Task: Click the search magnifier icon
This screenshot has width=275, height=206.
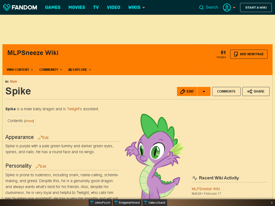Action: click(x=201, y=8)
